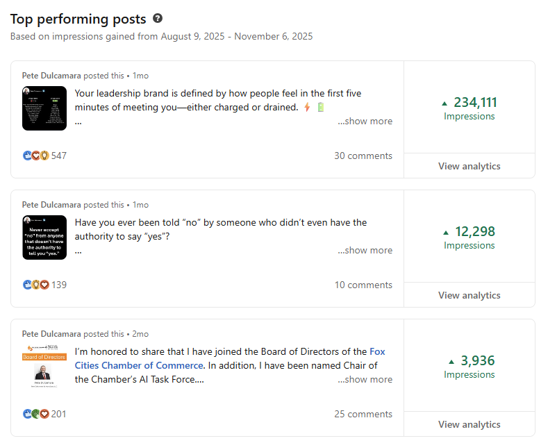Expand the leadership brand post with show more
Viewport: 548px width, 443px height.
(x=366, y=122)
